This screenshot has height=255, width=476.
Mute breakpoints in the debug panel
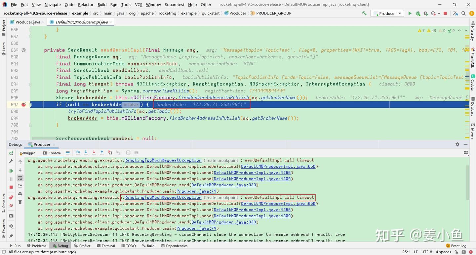click(x=11, y=206)
